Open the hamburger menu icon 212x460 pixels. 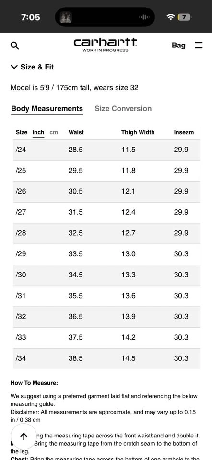199,46
